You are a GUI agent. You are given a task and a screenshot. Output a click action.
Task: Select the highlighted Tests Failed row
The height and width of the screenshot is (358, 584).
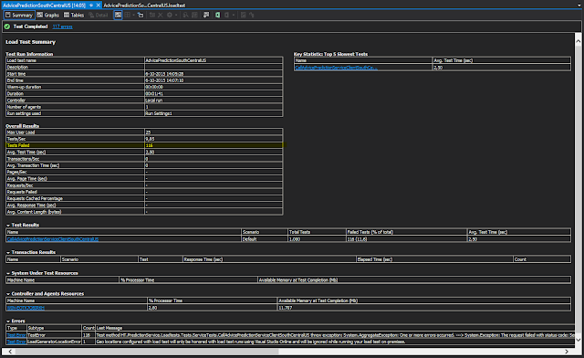point(144,145)
